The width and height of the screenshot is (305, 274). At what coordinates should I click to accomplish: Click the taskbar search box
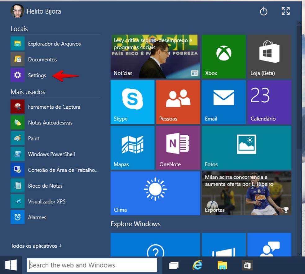92,265
